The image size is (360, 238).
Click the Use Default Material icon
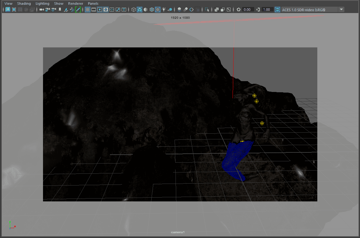[x=146, y=10]
